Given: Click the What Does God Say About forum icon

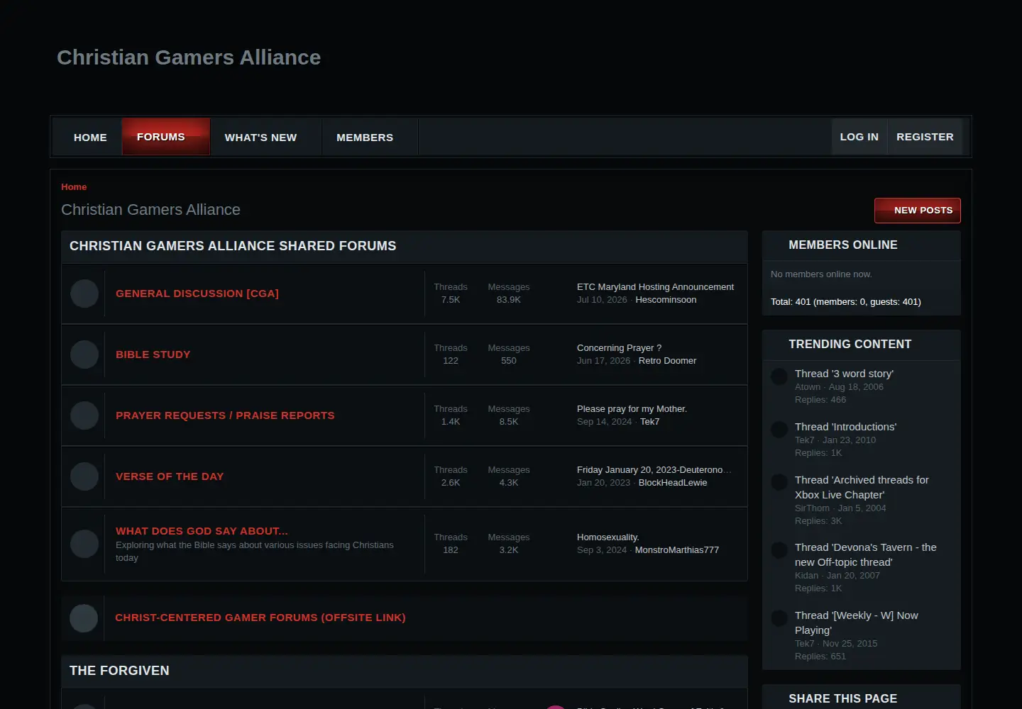Looking at the screenshot, I should [x=84, y=544].
